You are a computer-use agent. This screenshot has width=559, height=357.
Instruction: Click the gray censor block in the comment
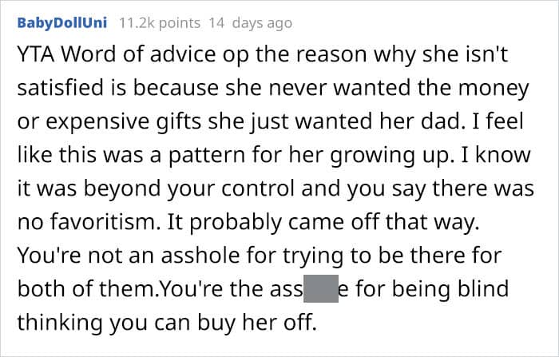[x=321, y=288]
